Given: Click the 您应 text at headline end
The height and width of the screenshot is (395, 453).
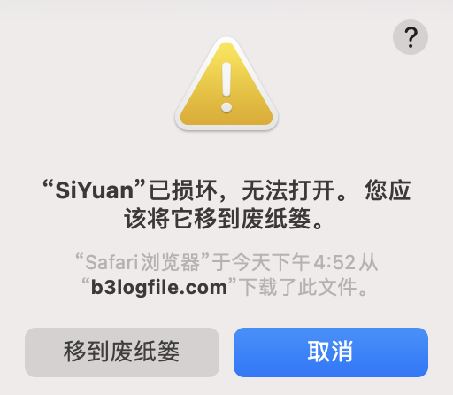Looking at the screenshot, I should [388, 190].
